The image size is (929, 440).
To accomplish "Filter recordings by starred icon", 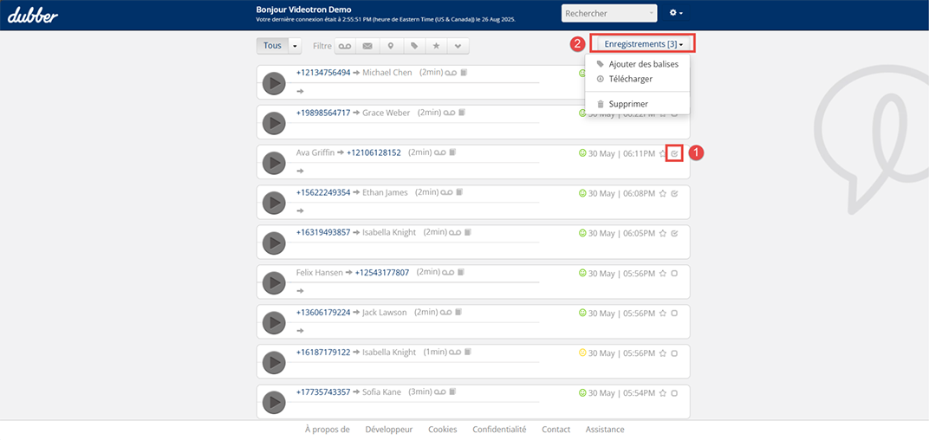I will [436, 46].
